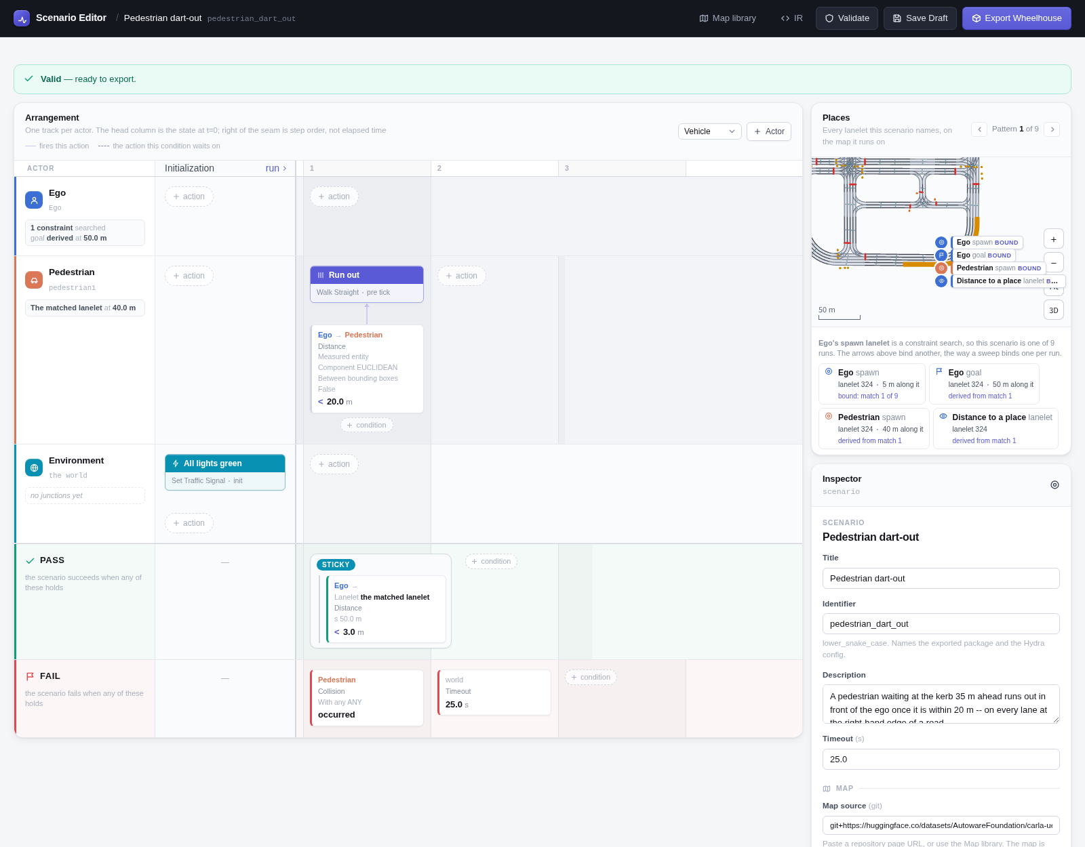Click the Timeout input field
This screenshot has height=847, width=1085.
[941, 760]
